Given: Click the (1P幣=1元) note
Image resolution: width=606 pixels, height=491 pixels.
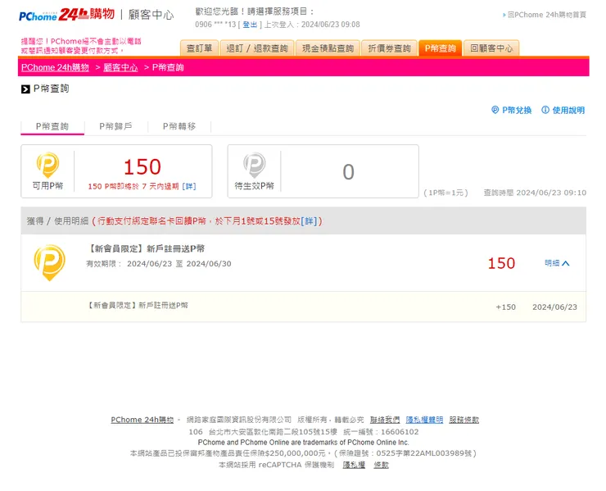Looking at the screenshot, I should point(445,193).
